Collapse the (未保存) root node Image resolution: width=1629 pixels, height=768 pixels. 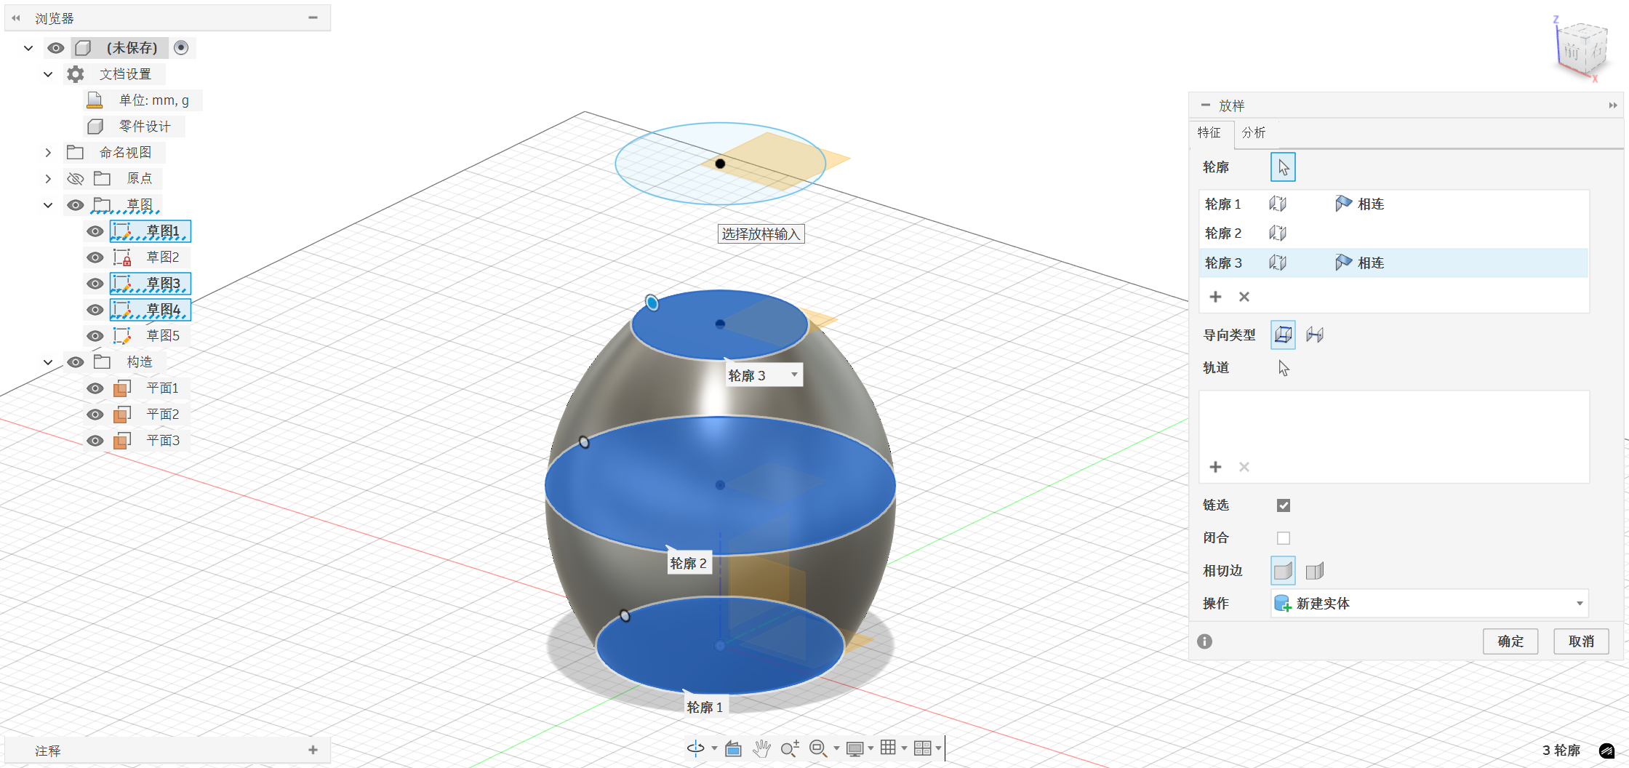point(28,48)
